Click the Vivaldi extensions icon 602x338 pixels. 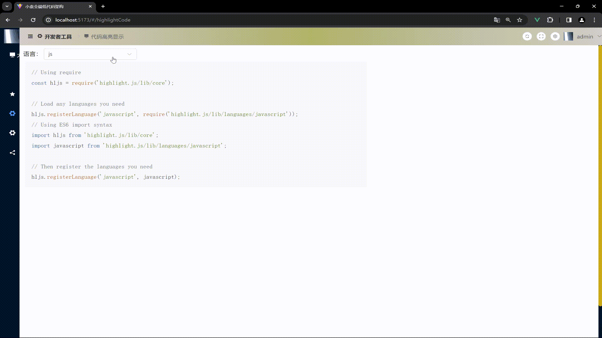point(551,20)
